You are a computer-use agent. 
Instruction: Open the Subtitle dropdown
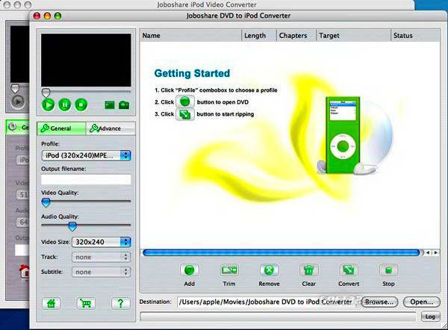(101, 272)
